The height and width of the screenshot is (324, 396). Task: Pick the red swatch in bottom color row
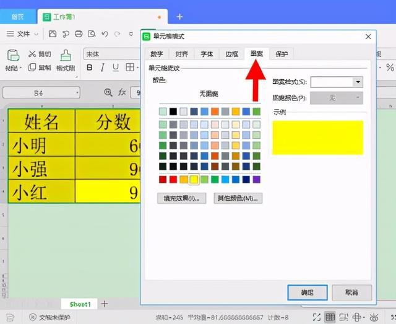[163, 180]
